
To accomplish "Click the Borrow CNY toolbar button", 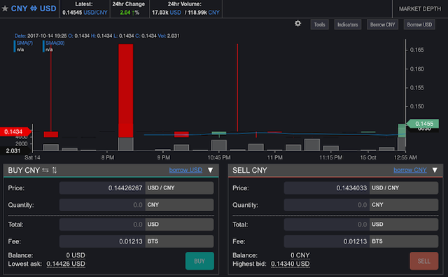I will point(382,24).
